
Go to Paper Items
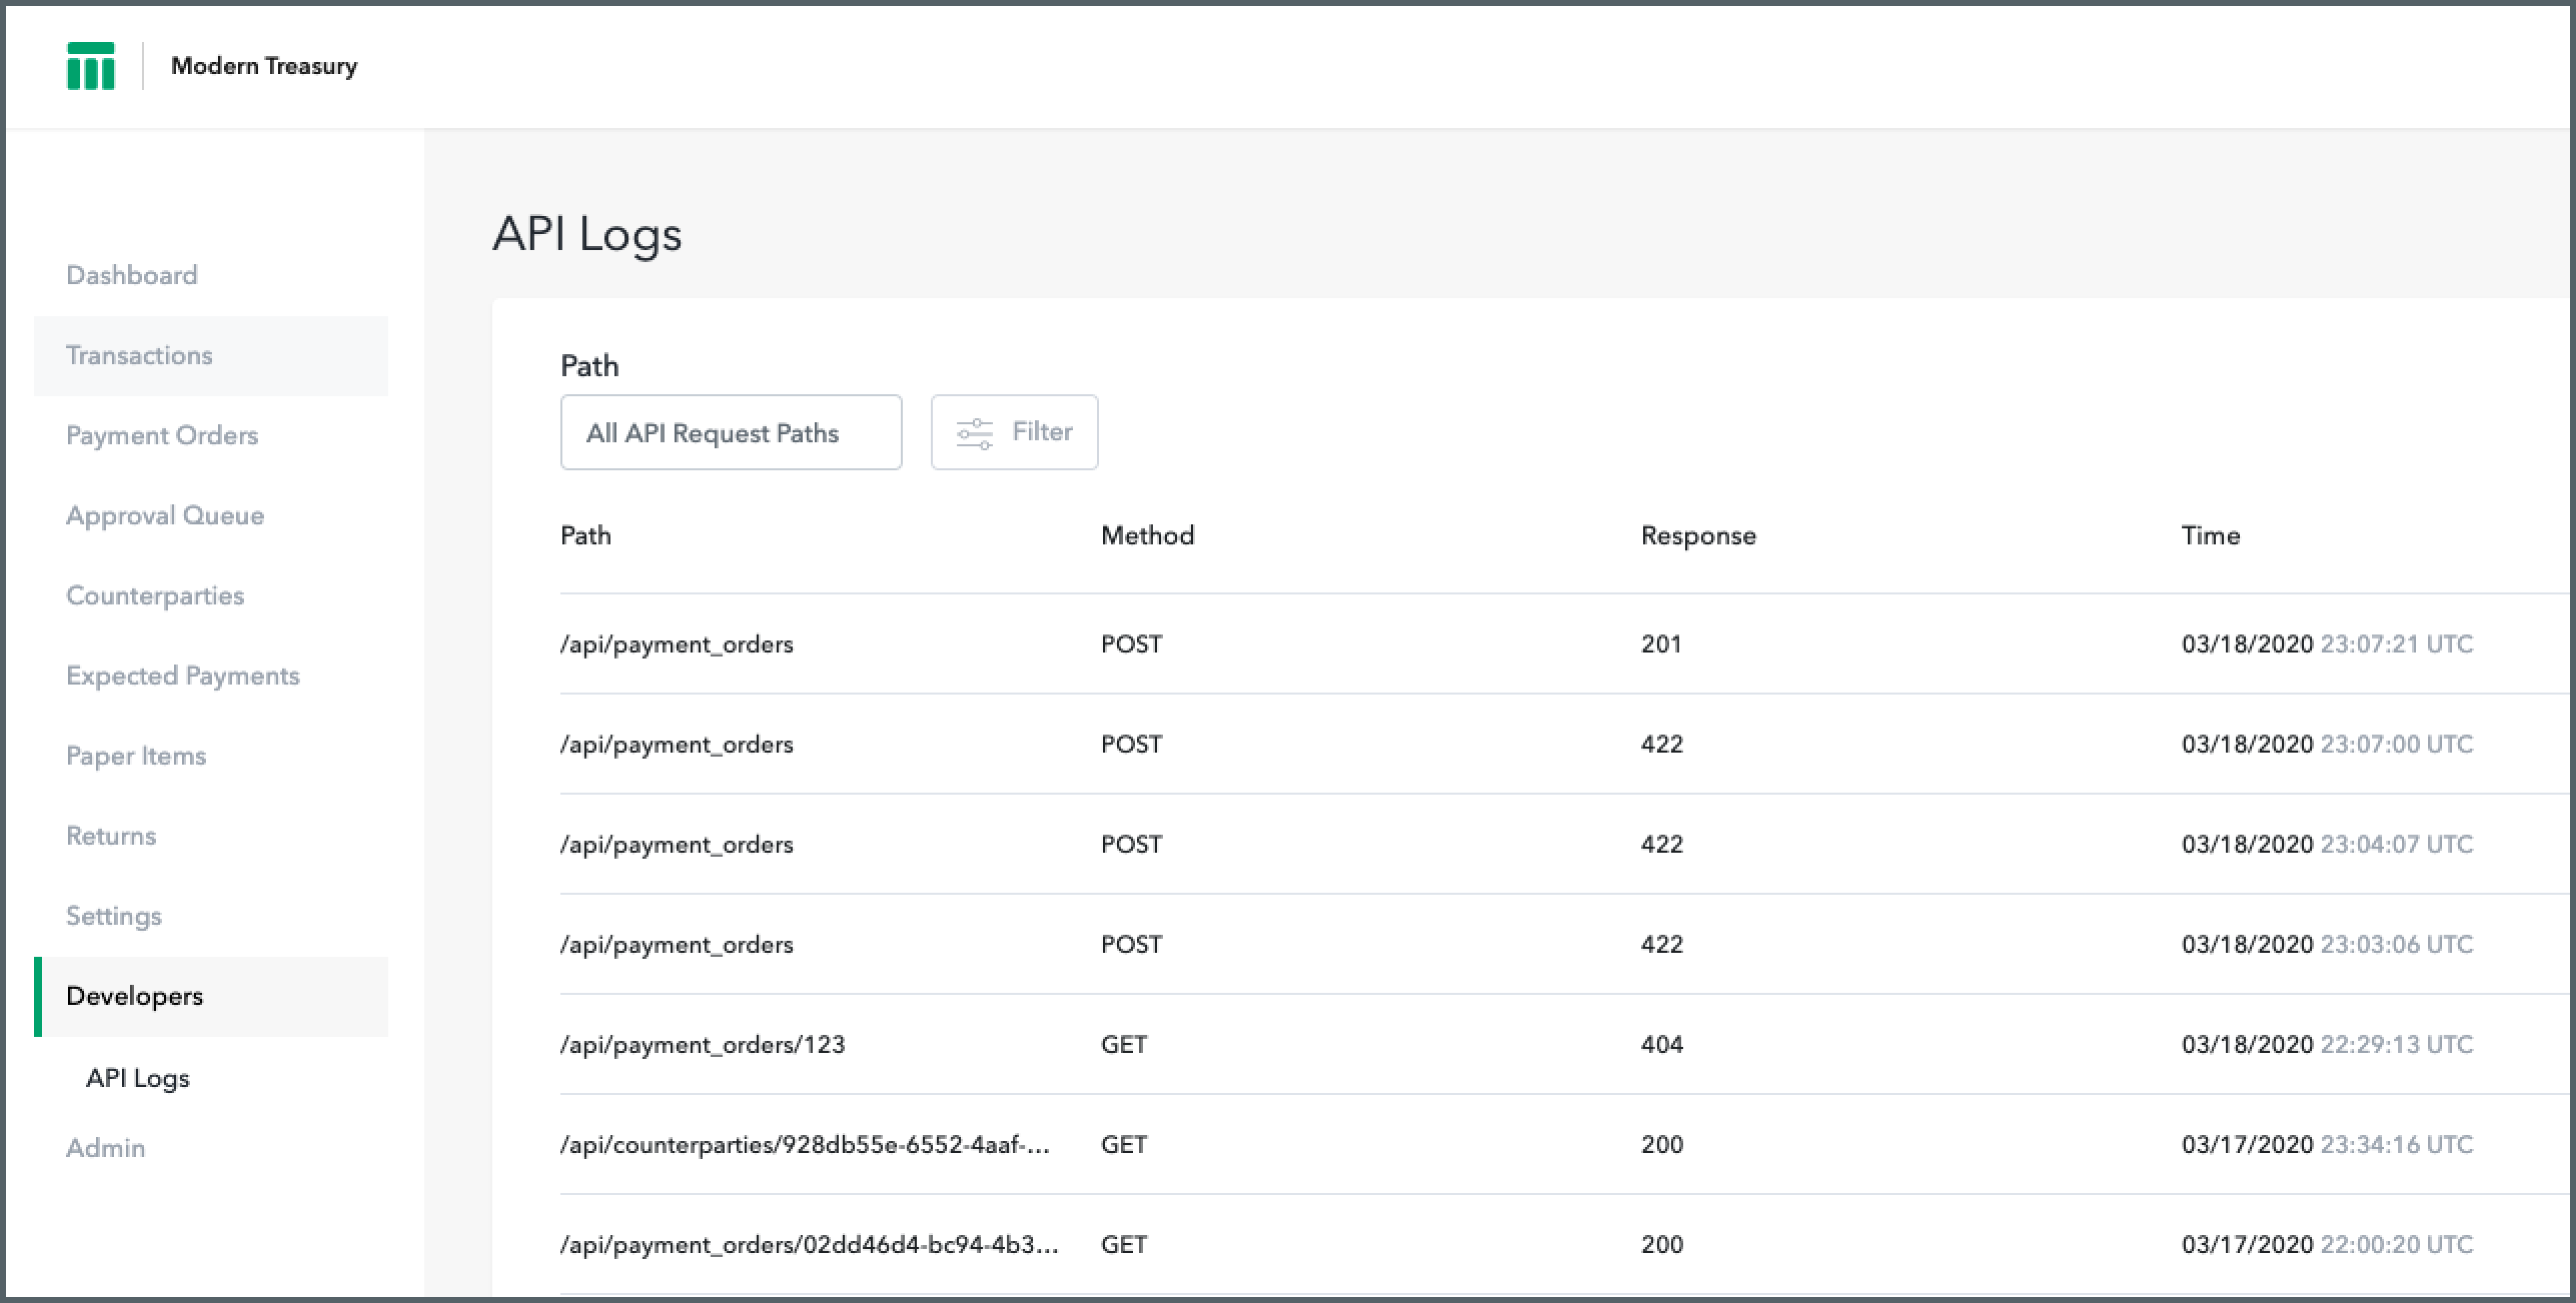click(x=136, y=755)
